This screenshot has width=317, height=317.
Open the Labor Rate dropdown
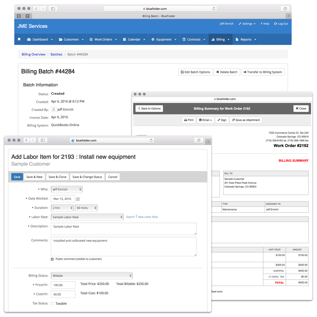[x=87, y=217]
